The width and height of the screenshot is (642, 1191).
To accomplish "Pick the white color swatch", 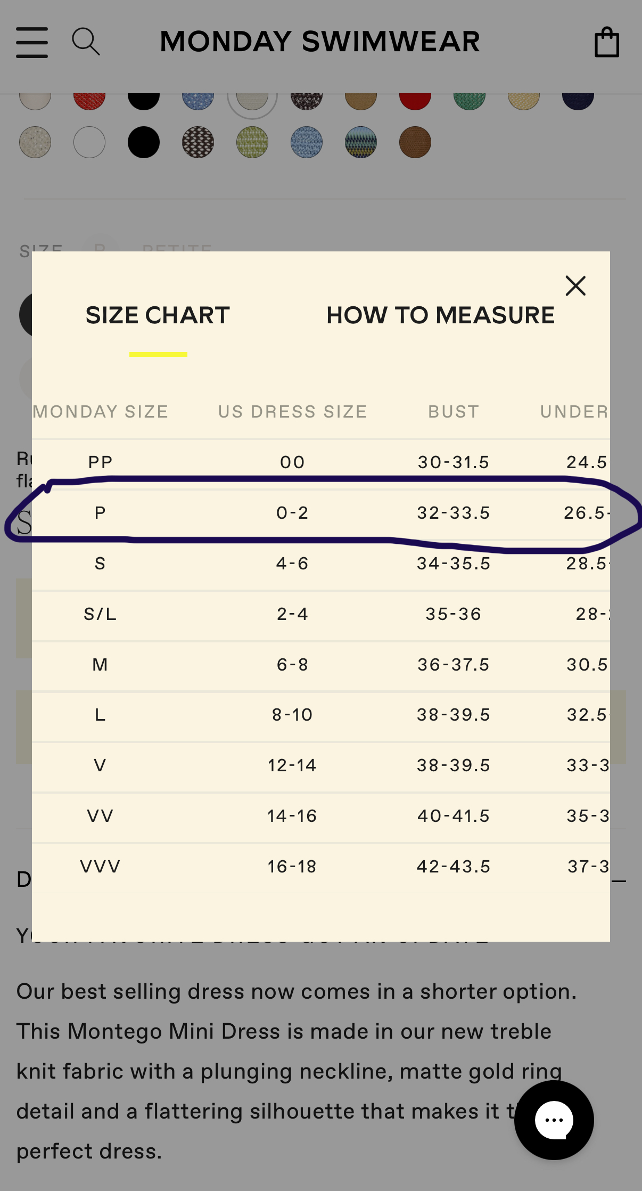I will coord(89,142).
